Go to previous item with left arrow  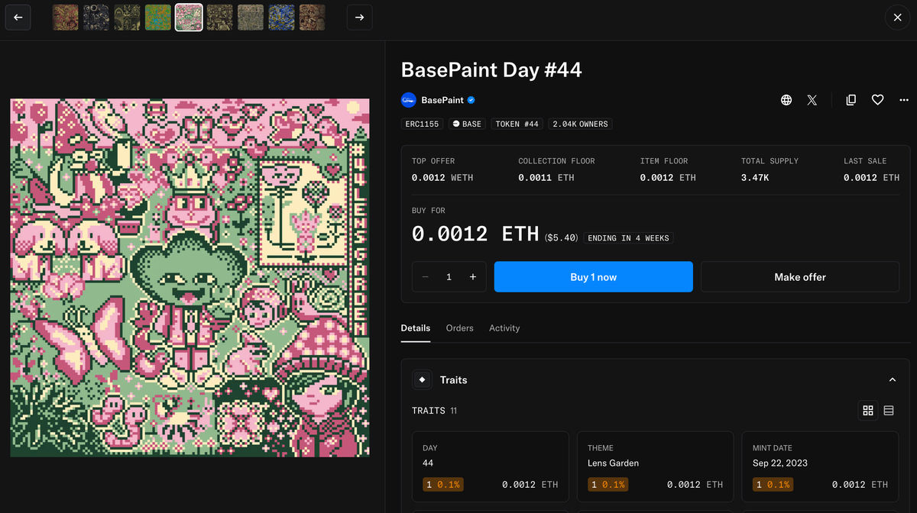point(18,17)
